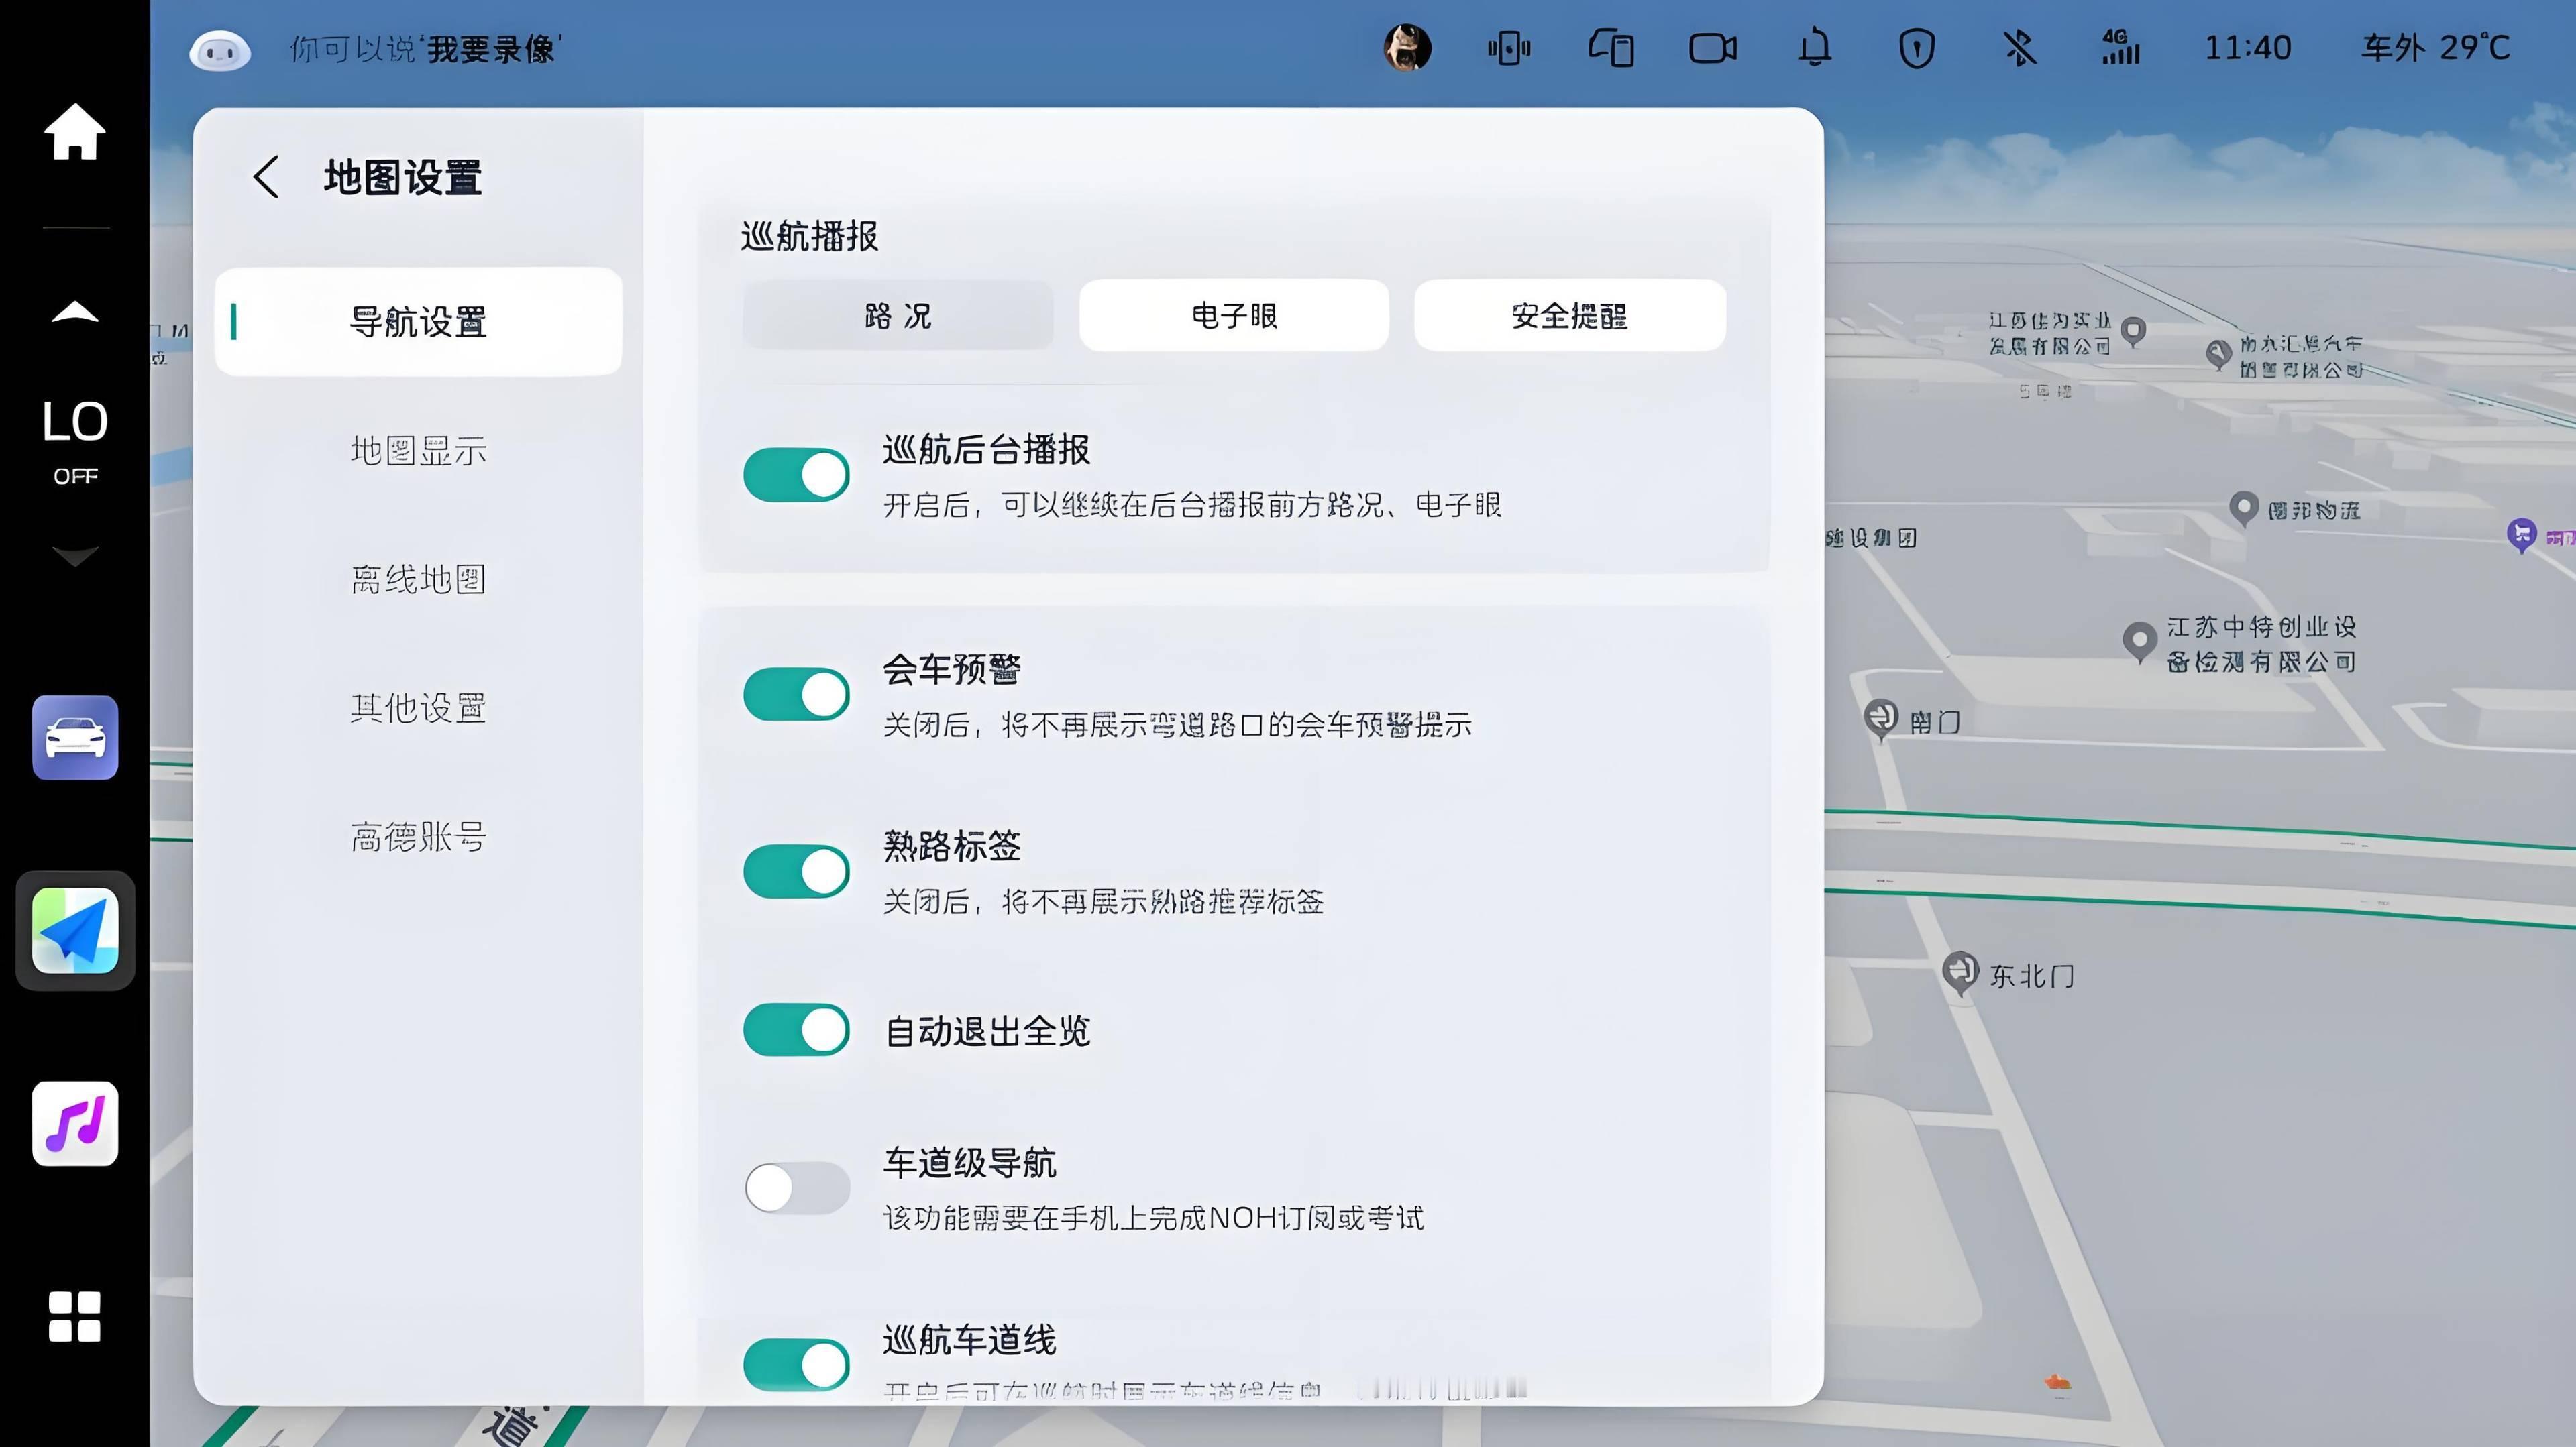
Task: Go back with 地图设置 arrow
Action: [x=266, y=178]
